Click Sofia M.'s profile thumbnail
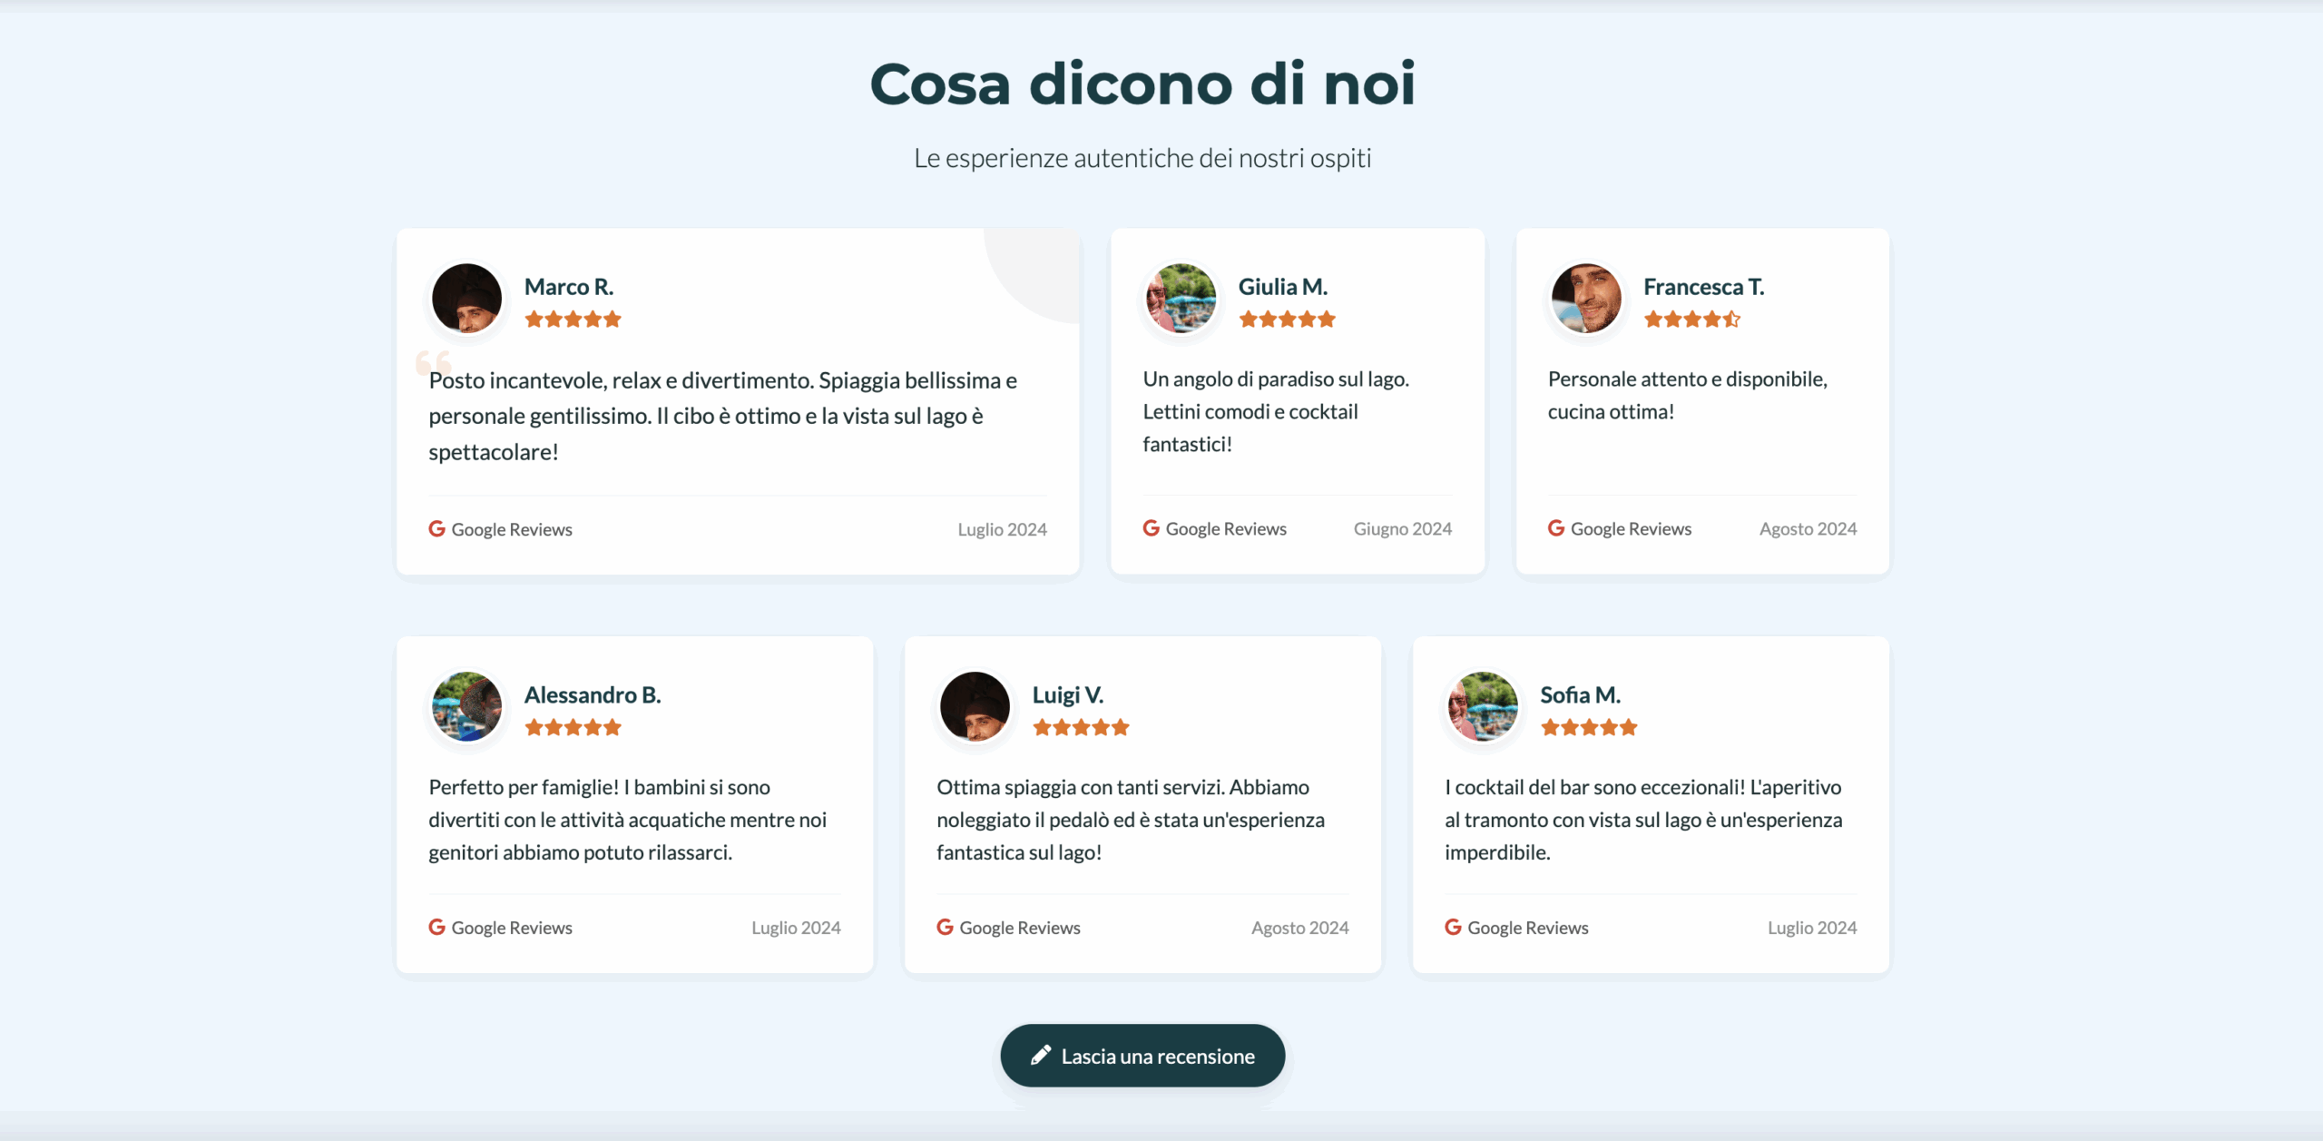Screen dimensions: 2323x1141 click(x=1483, y=706)
